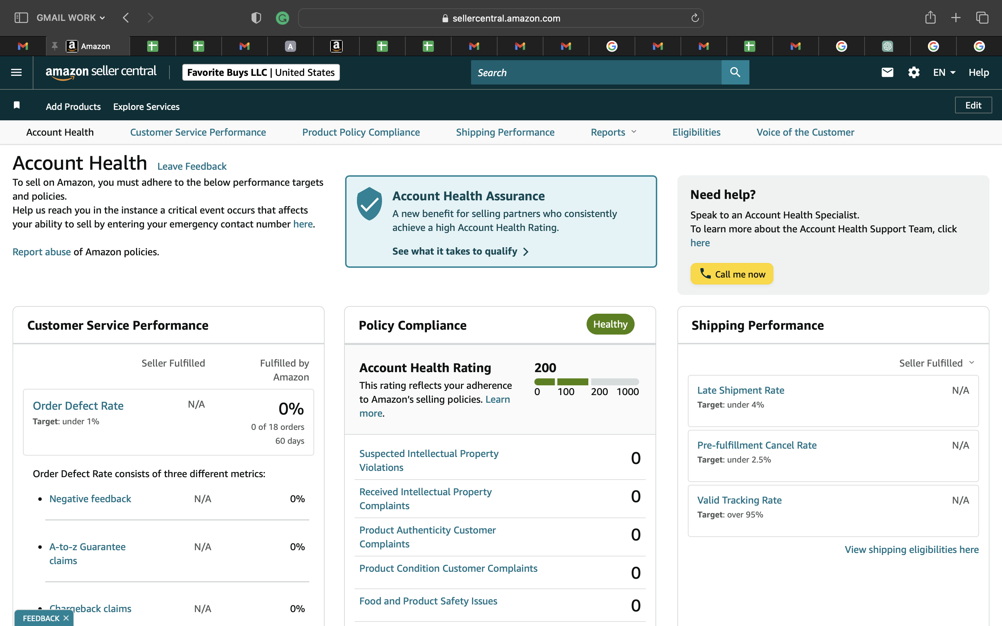Show the Safari tab overview
This screenshot has height=626, width=1002.
pos(982,18)
